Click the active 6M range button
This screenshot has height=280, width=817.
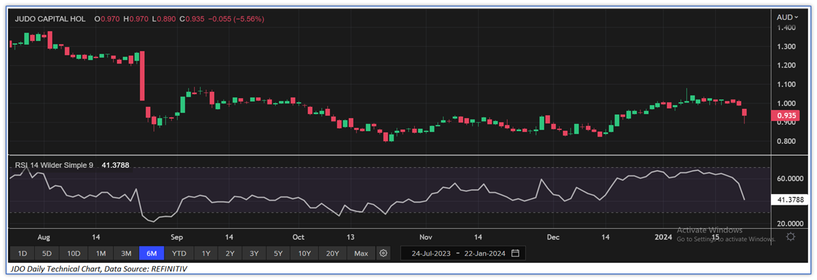pyautogui.click(x=151, y=253)
